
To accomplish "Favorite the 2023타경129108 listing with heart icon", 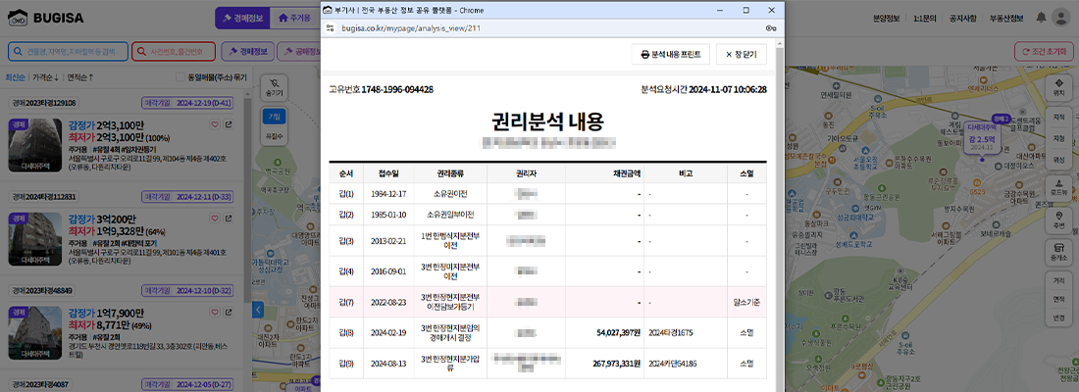I will tap(214, 124).
